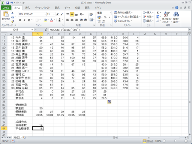192x144 pixels.
Task: Expand the formula bar
Action: click(190, 30)
